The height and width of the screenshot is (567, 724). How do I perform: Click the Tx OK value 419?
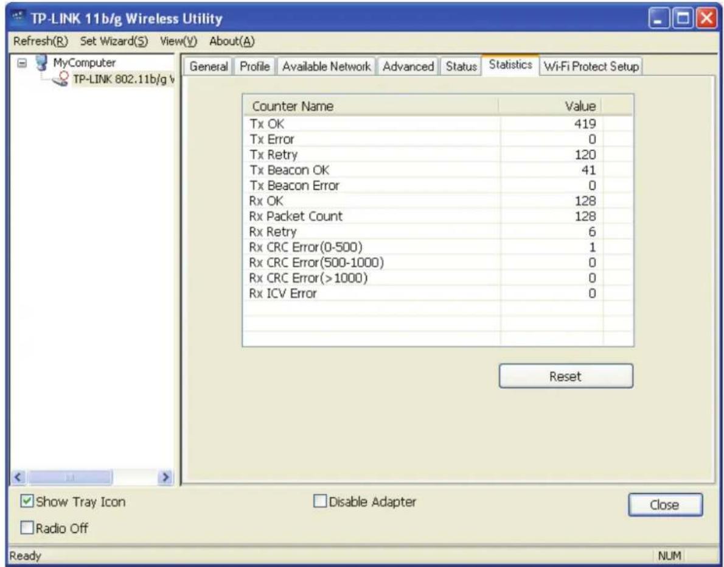pyautogui.click(x=585, y=124)
